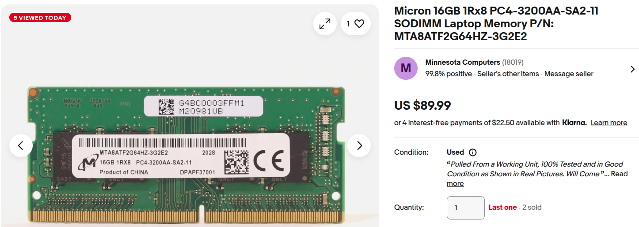
Task: Expand condition description with Read more
Action: point(619,174)
